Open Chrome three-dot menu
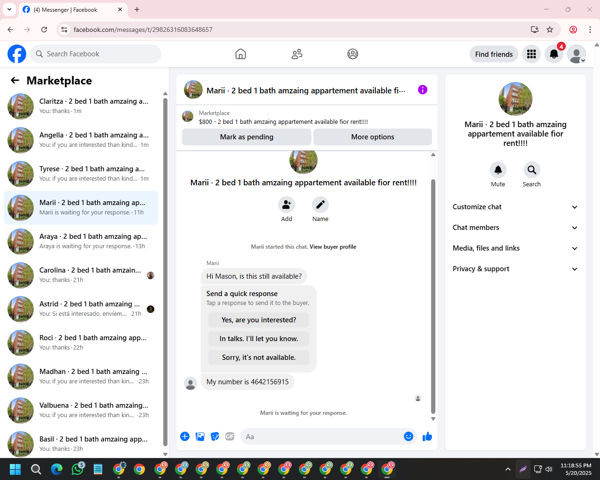The image size is (600, 480). (x=590, y=30)
